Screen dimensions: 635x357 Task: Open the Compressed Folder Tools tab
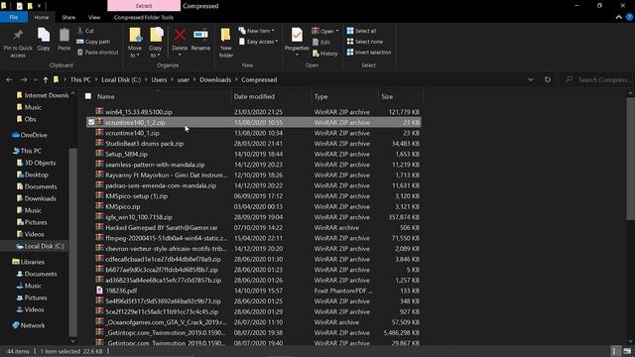[144, 18]
